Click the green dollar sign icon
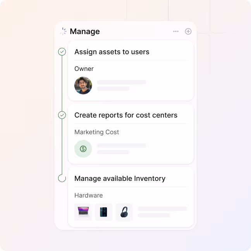 83,149
